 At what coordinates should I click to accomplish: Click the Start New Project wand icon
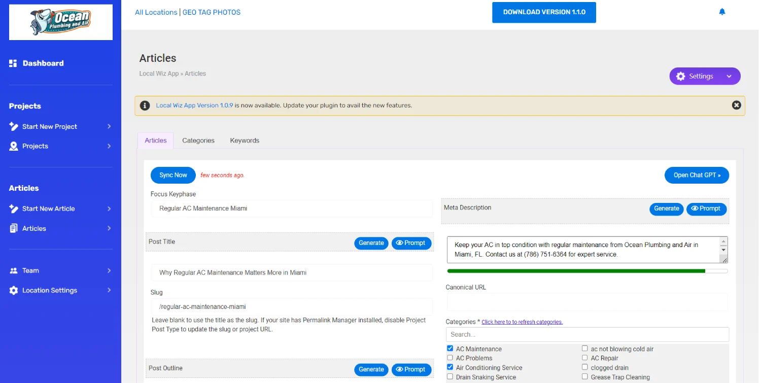(14, 126)
